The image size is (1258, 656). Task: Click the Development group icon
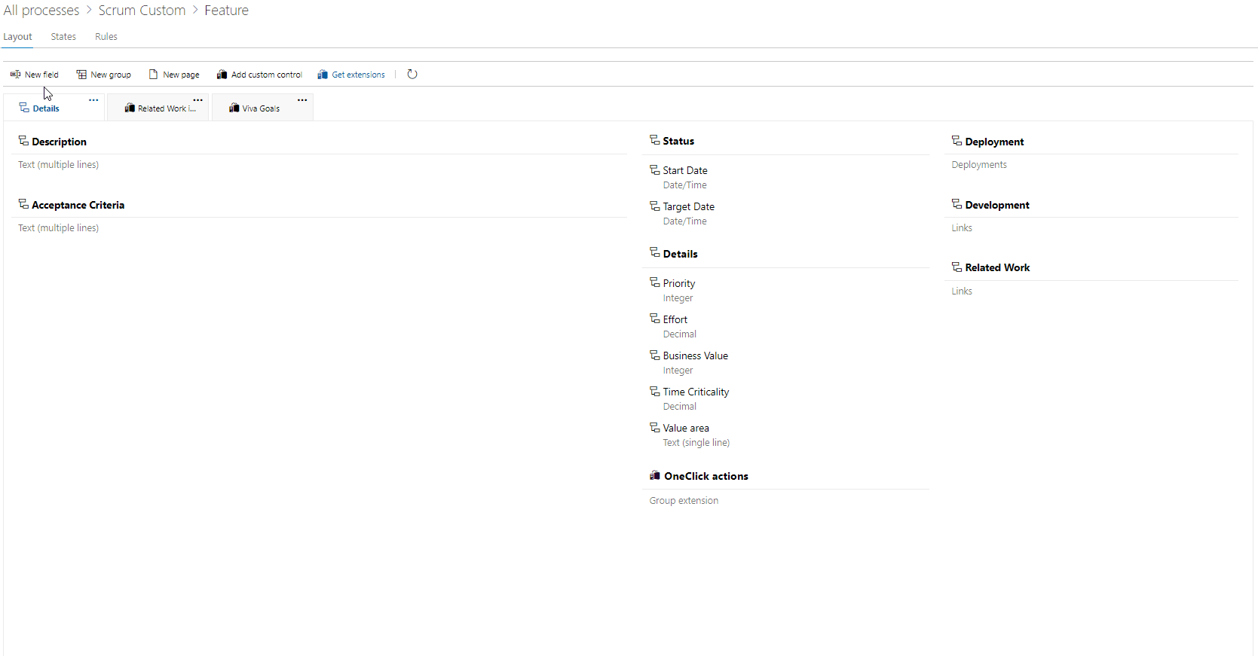[957, 204]
